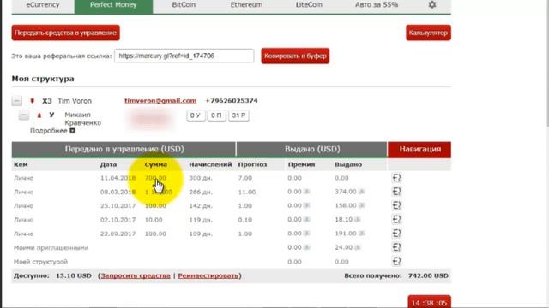Click info icon beside 191.00 payout
This screenshot has height=308, width=549.
pos(362,234)
